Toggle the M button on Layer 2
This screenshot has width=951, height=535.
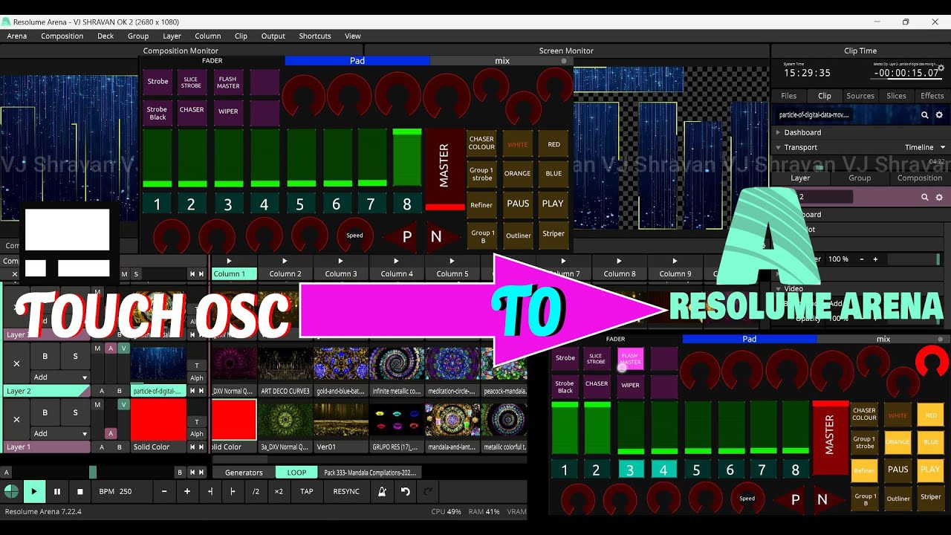pyautogui.click(x=97, y=348)
